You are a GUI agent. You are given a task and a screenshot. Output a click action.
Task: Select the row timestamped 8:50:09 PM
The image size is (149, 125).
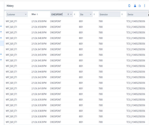coord(76,21)
